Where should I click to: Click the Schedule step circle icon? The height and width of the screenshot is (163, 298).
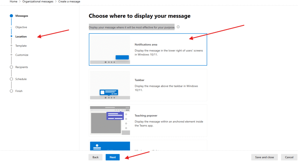click(x=11, y=79)
